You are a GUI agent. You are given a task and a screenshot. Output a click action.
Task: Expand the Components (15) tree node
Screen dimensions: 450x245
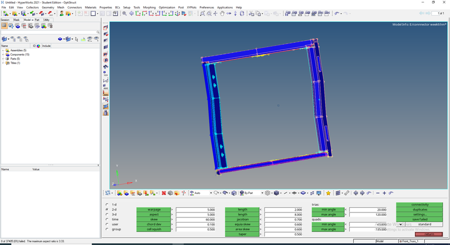pyautogui.click(x=3, y=55)
